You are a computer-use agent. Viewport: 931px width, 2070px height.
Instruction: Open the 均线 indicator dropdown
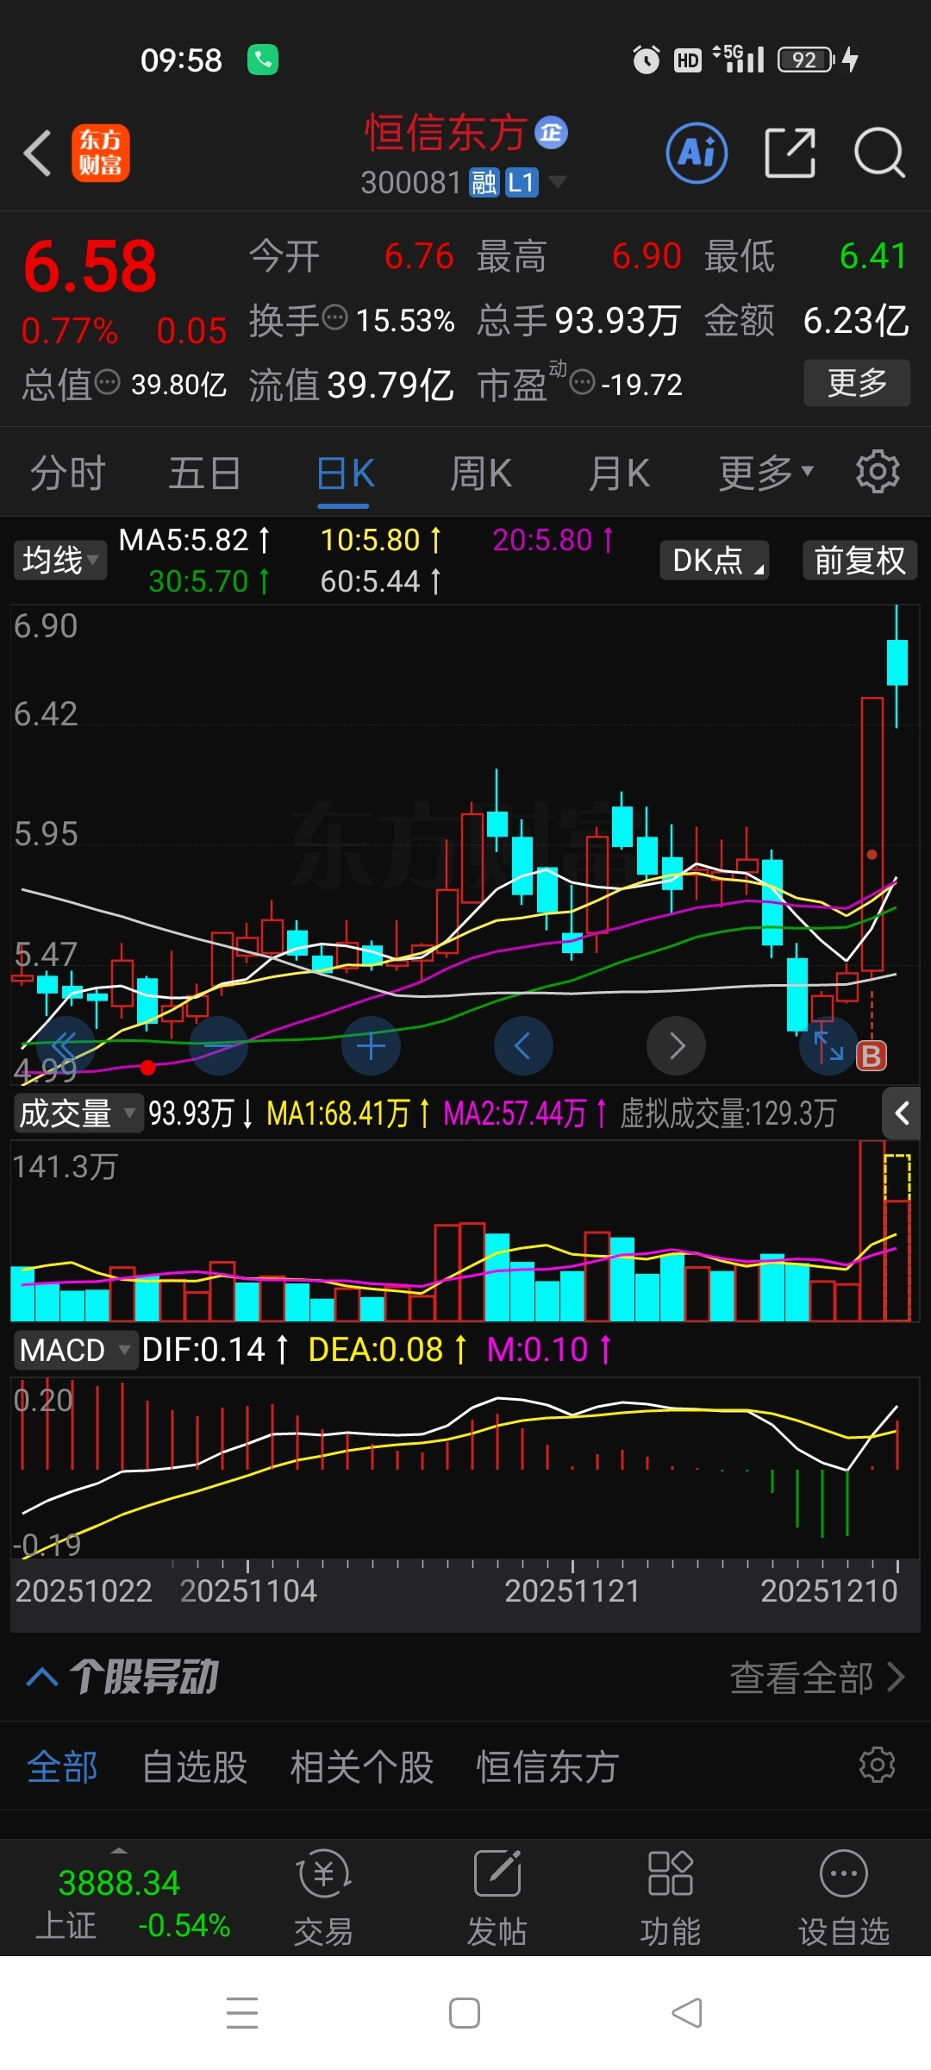coord(59,561)
